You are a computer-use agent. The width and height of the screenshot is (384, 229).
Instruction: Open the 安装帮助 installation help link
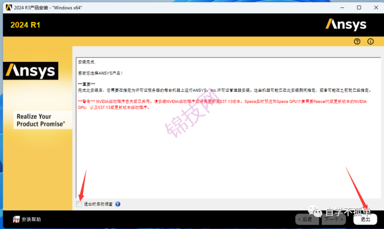(x=31, y=219)
